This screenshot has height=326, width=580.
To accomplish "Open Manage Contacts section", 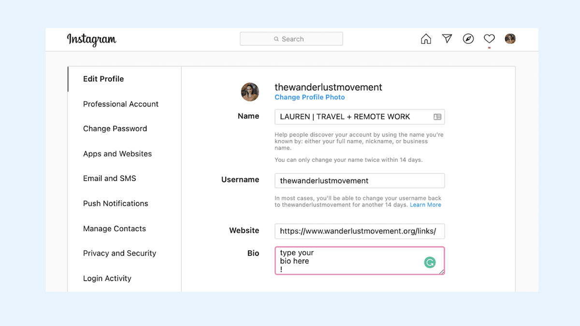I will click(115, 228).
